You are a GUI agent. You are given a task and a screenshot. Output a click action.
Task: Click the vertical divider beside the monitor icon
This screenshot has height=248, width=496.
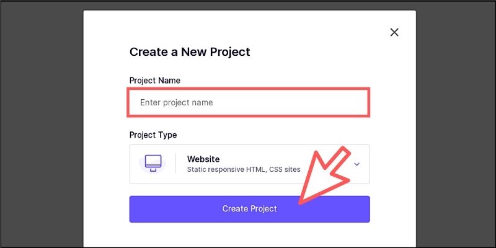click(175, 164)
